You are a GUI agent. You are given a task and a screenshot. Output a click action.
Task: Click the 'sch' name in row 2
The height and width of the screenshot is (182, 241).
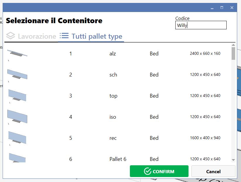click(113, 75)
